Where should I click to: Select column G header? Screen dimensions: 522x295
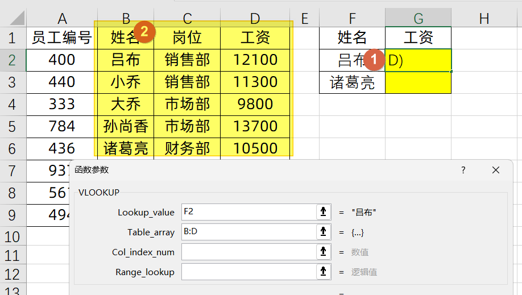tap(418, 18)
